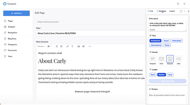Open the text alignment dropdown
The width and height of the screenshot is (190, 105).
[50, 46]
